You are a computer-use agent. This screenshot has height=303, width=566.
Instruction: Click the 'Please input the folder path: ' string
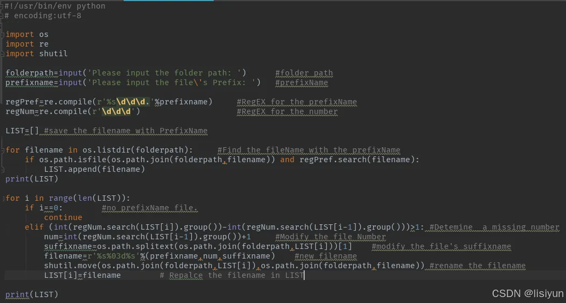click(x=164, y=73)
